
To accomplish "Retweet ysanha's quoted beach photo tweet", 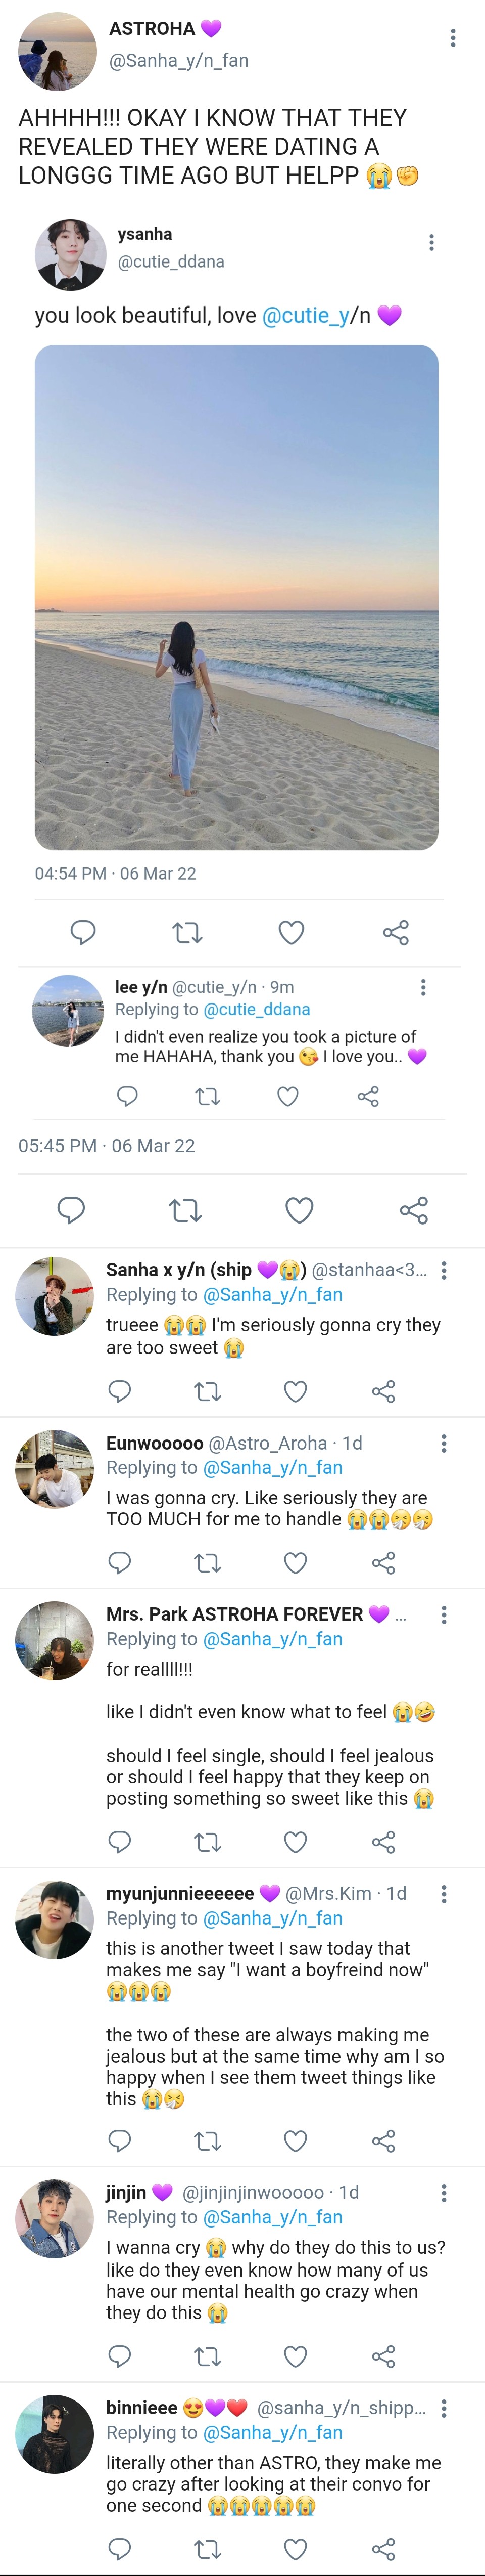I will tap(187, 933).
